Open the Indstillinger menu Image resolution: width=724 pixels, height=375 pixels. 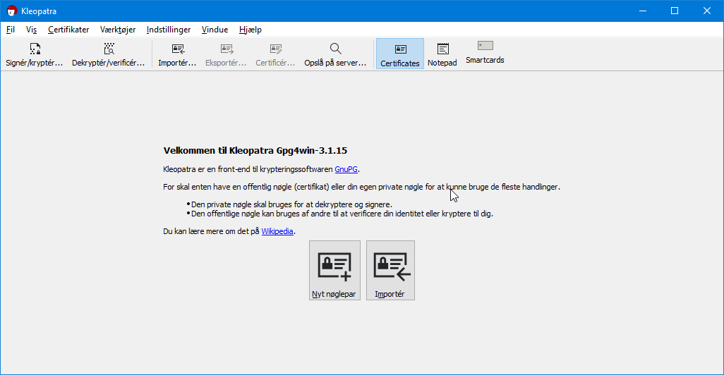pos(169,30)
